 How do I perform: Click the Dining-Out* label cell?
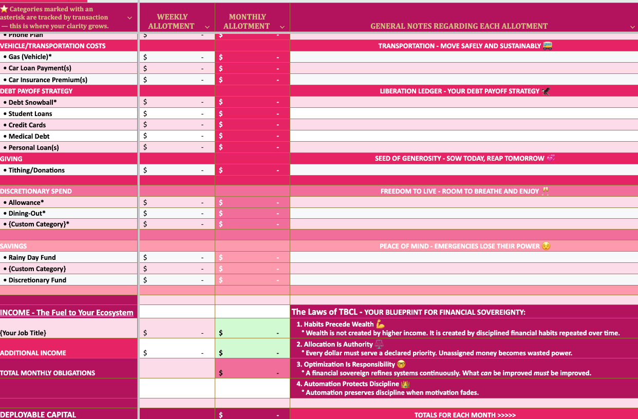pyautogui.click(x=69, y=213)
